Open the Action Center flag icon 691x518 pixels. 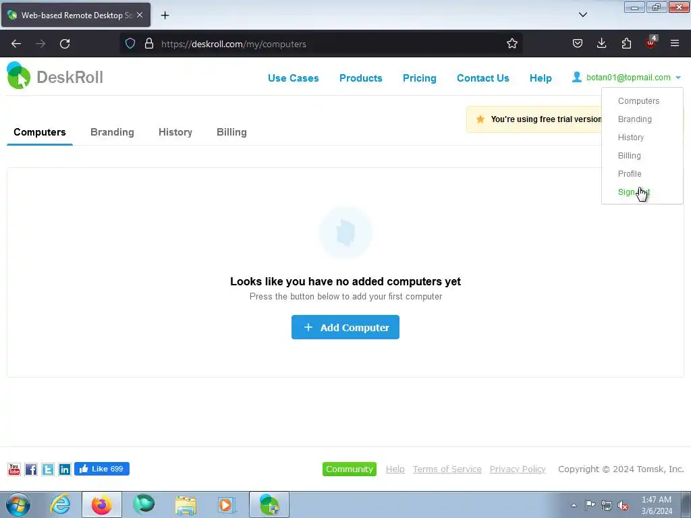point(590,505)
